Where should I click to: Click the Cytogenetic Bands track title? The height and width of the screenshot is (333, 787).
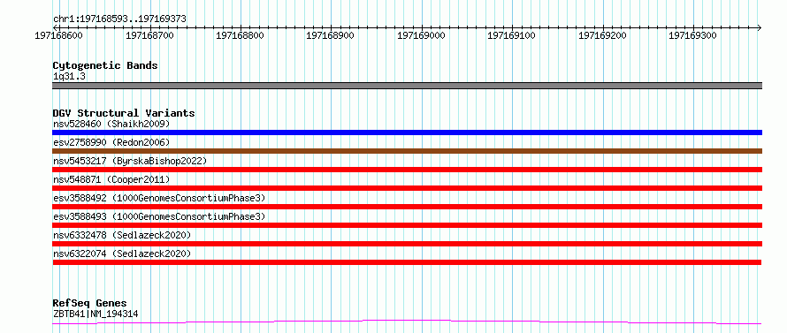click(105, 65)
